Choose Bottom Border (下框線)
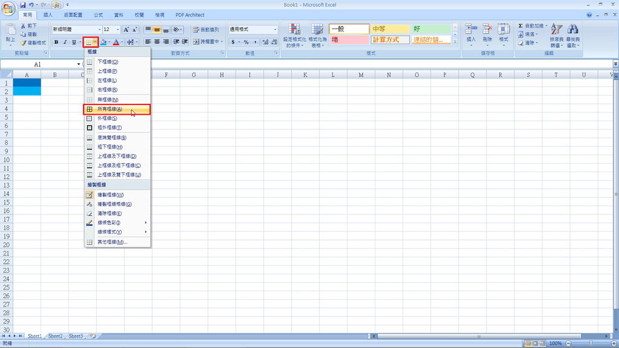 tap(118, 62)
